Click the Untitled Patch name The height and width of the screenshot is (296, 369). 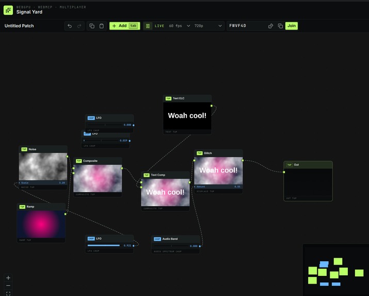(19, 26)
